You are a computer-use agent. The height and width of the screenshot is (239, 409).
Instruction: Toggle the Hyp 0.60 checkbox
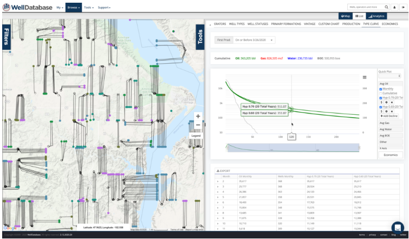coord(381,107)
